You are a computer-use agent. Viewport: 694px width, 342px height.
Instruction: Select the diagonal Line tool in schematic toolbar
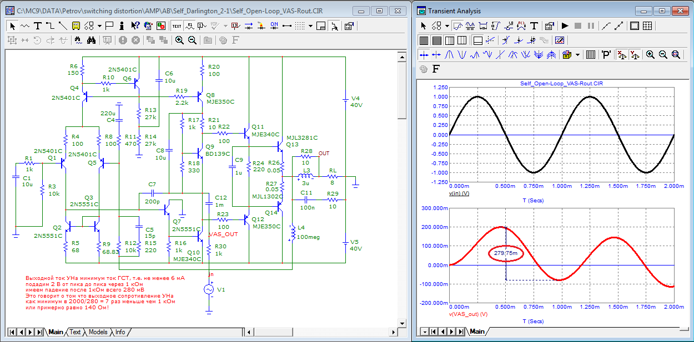(x=62, y=25)
